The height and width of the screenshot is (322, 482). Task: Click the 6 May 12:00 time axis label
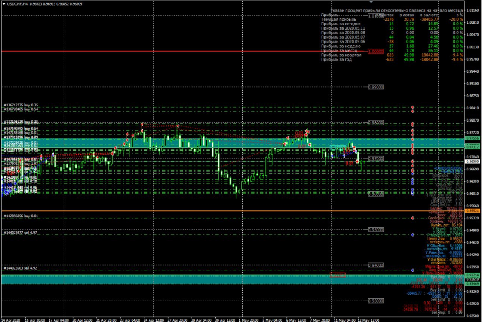tap(296, 320)
